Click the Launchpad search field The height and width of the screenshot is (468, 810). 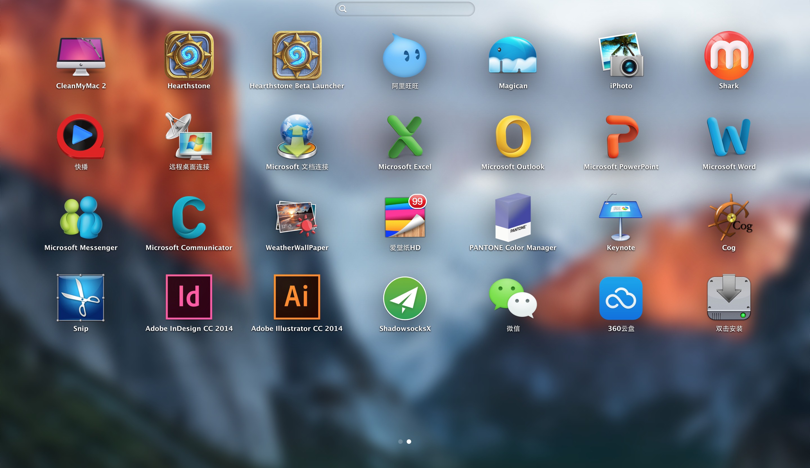click(405, 9)
